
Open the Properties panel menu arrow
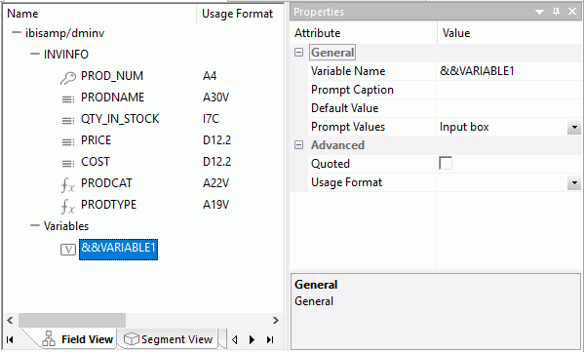(x=539, y=12)
